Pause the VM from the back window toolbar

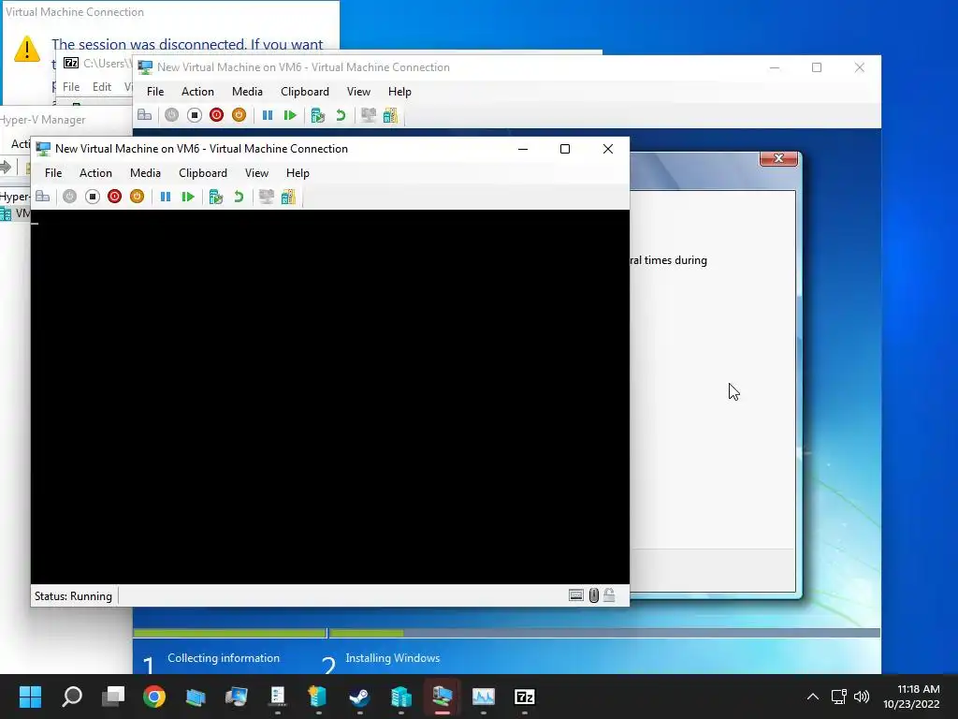click(x=267, y=115)
